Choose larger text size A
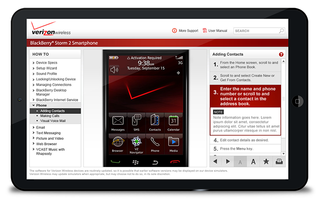 pos(253,161)
